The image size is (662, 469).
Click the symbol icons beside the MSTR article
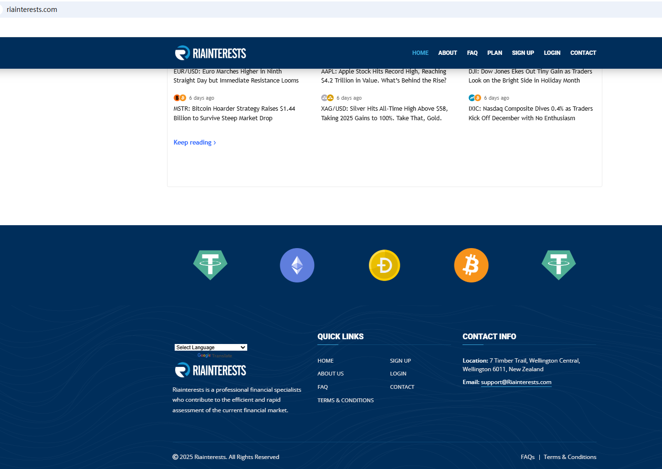180,98
